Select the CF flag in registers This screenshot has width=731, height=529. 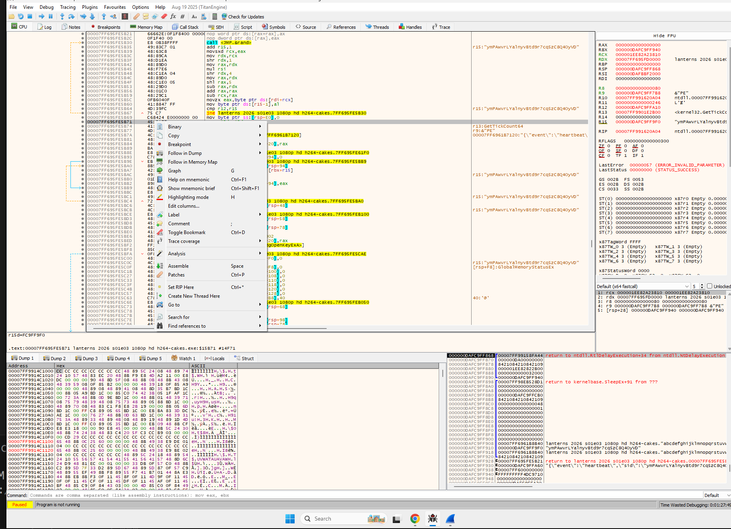coord(601,156)
